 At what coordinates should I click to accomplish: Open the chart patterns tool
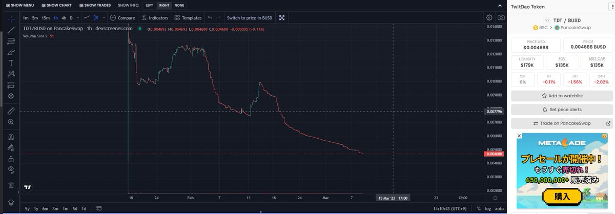coord(11,74)
